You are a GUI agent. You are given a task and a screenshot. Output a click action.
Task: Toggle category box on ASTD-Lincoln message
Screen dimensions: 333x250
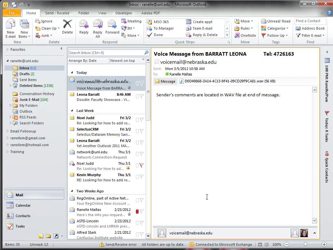137,223
